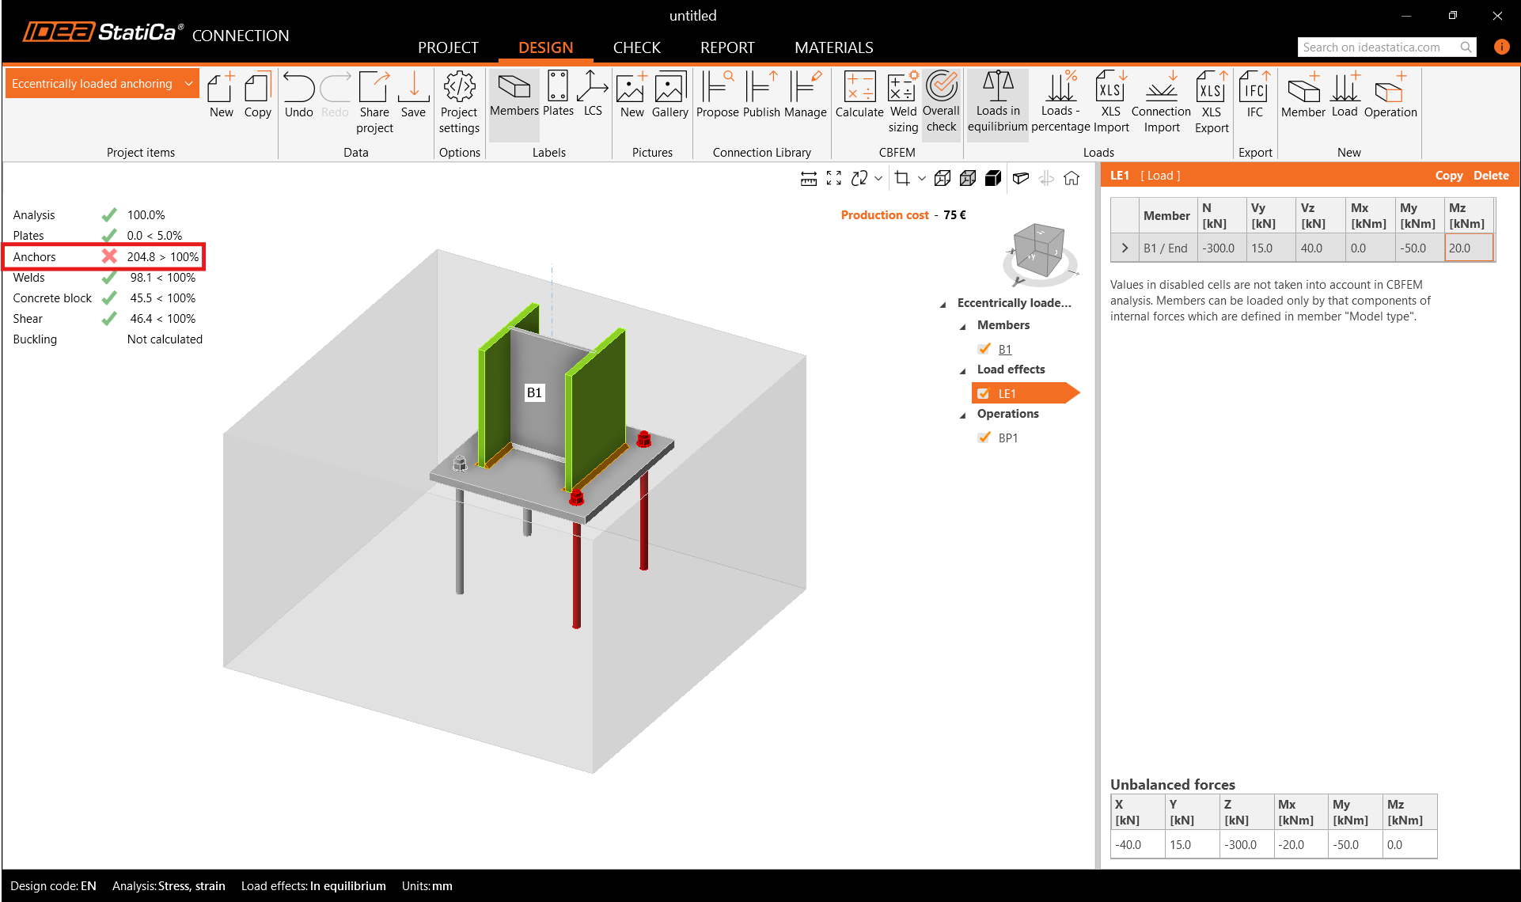The width and height of the screenshot is (1521, 902).
Task: Uncheck the BP1 operation checkbox
Action: [x=984, y=438]
